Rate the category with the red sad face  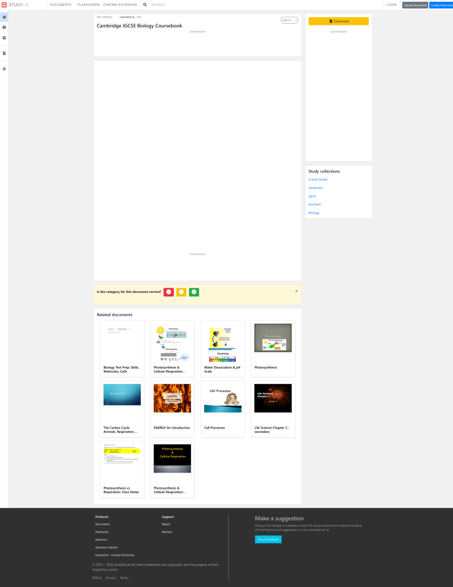pyautogui.click(x=169, y=292)
